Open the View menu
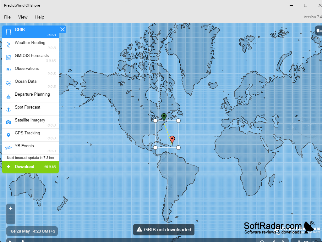The height and width of the screenshot is (242, 322). (x=23, y=17)
